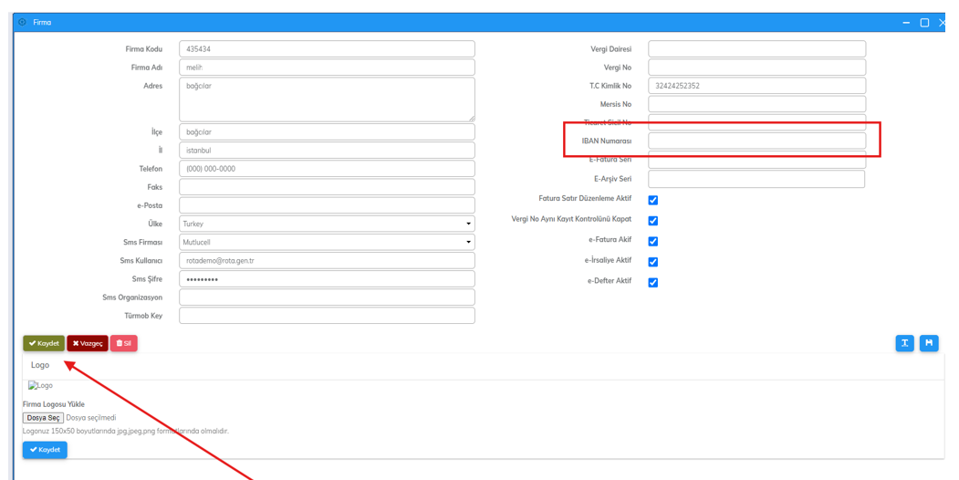The height and width of the screenshot is (480, 959).
Task: Click the Firma window title icon
Action: pos(23,22)
